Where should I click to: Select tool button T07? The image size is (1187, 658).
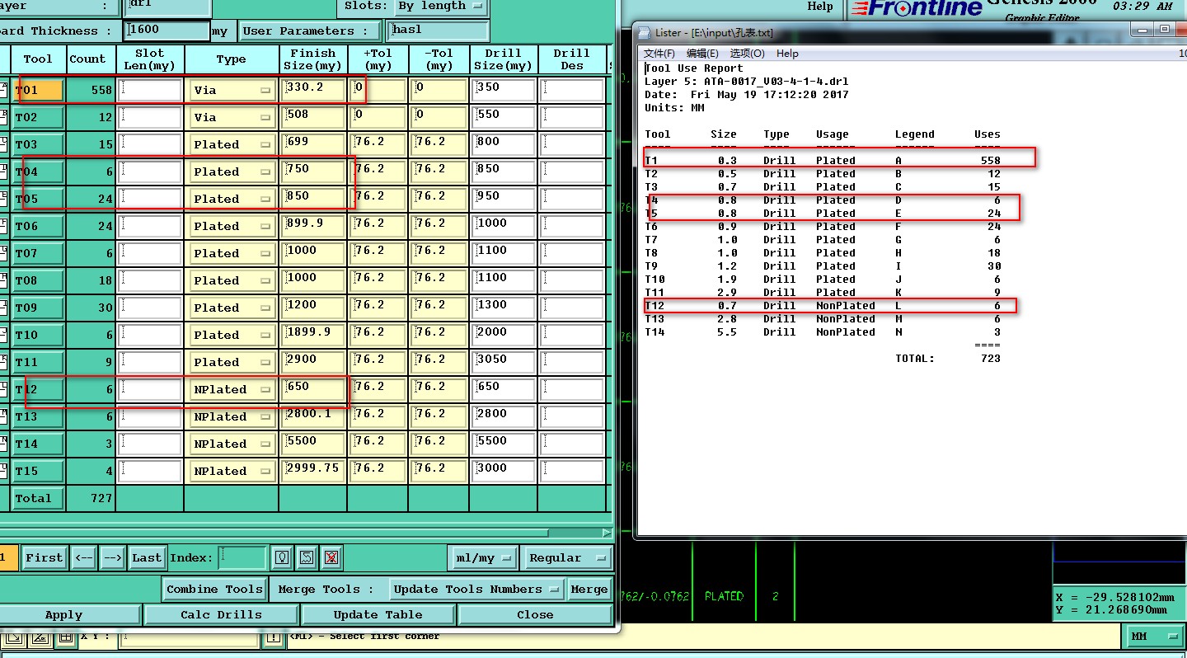pos(38,253)
